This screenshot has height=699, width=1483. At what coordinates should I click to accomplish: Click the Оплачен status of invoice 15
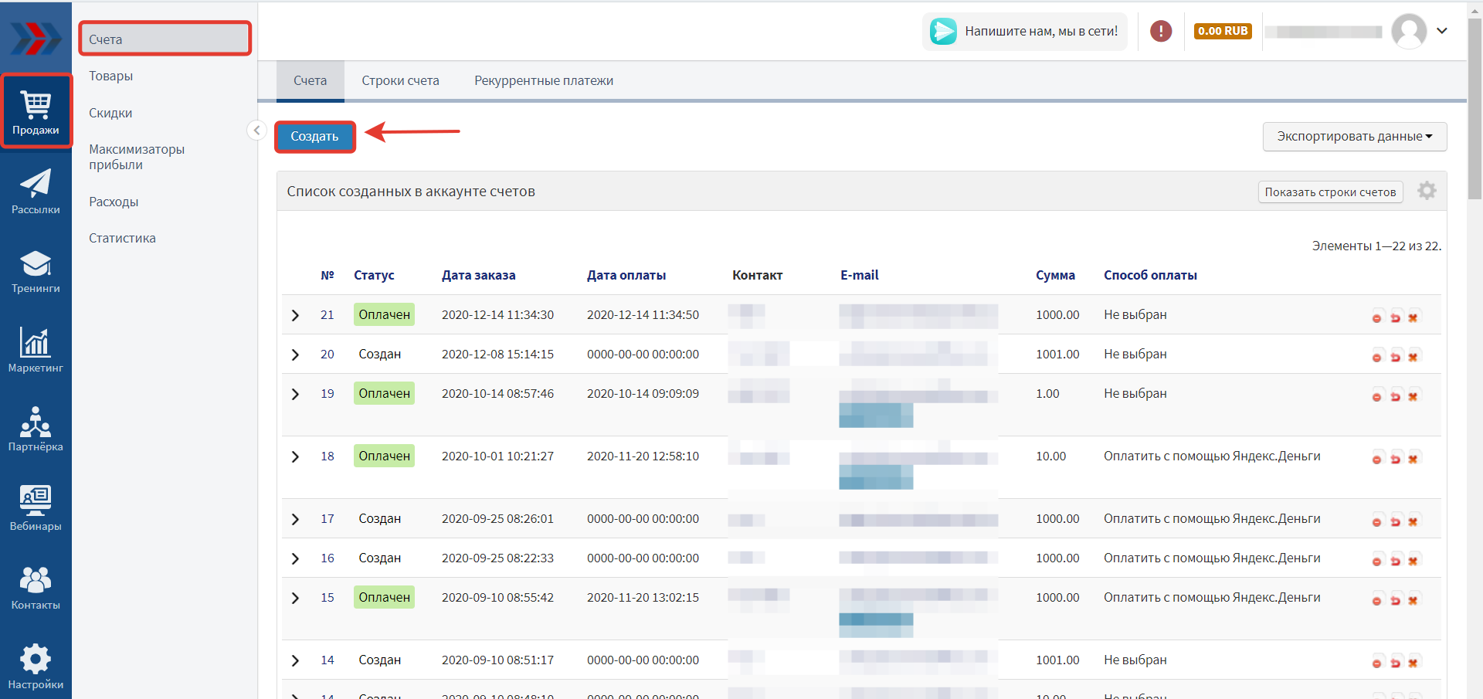(384, 598)
